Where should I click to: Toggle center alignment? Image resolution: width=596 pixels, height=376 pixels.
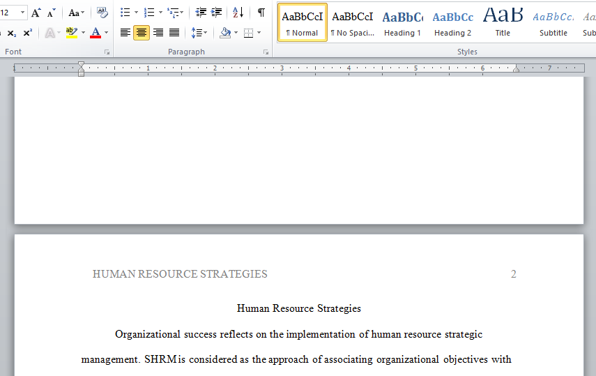click(142, 33)
